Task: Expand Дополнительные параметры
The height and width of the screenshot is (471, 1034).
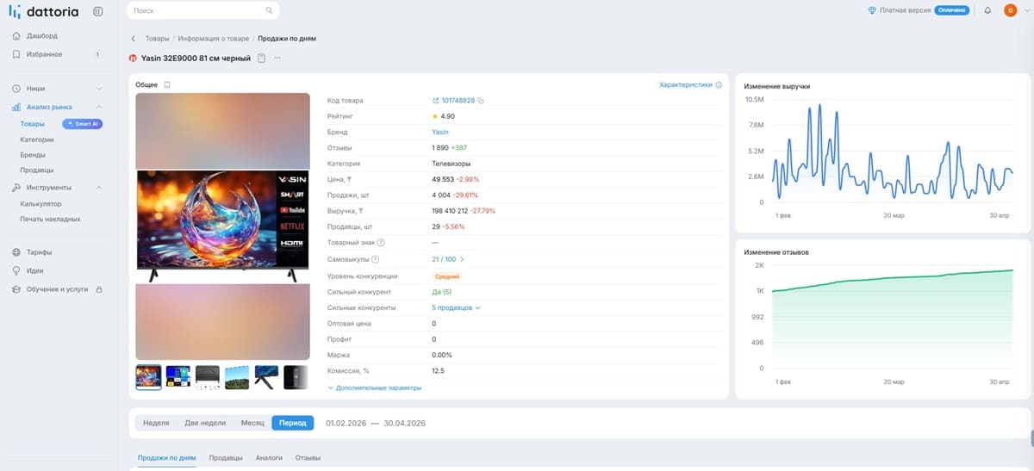Action: point(375,387)
